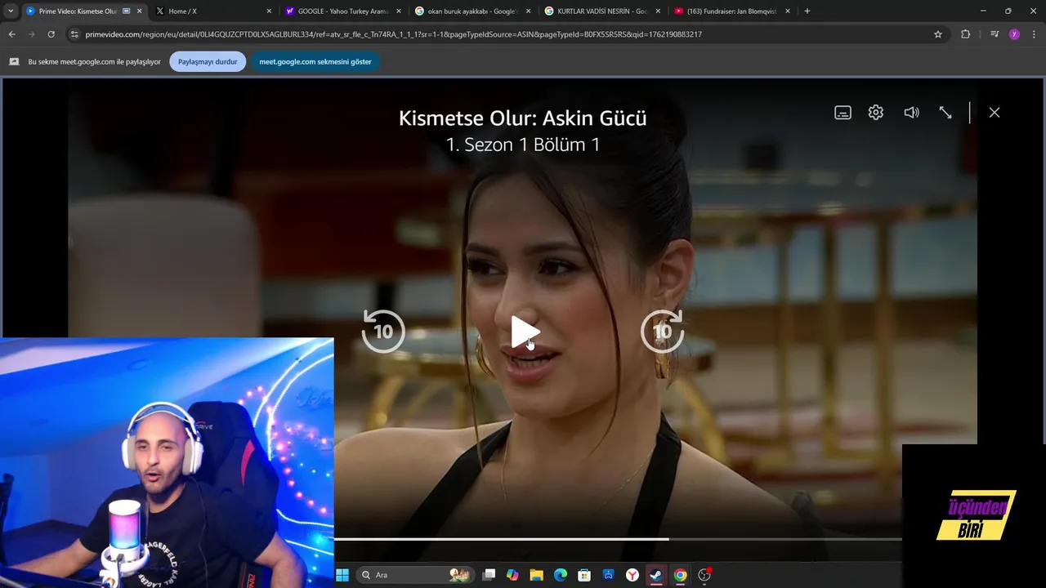The image size is (1046, 588).
Task: Open Steam from the taskbar
Action: click(x=656, y=575)
